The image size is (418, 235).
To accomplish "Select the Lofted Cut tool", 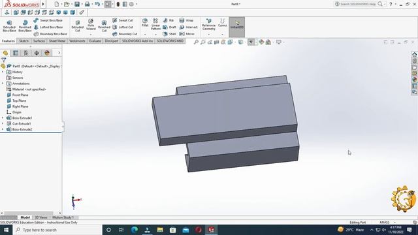I will coord(123,27).
